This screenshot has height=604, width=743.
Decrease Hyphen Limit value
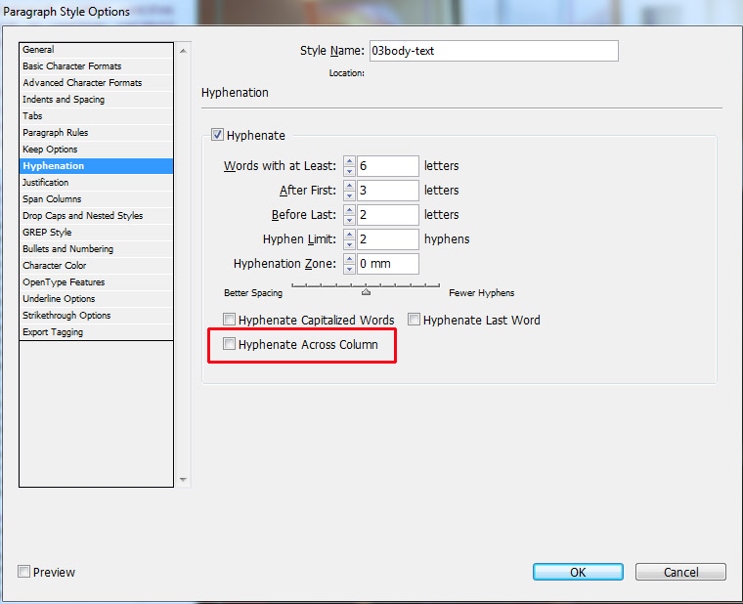349,244
